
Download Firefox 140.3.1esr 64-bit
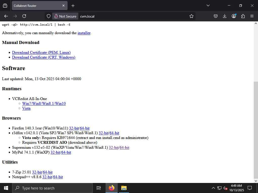(x=85, y=128)
